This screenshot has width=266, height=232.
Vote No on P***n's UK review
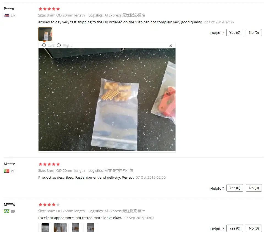pyautogui.click(x=254, y=33)
